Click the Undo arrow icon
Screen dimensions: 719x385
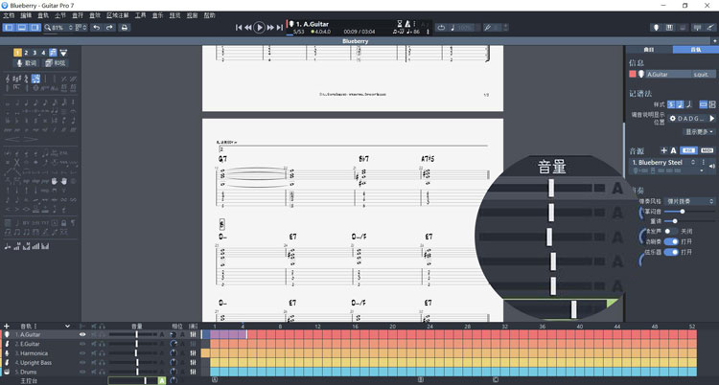96,28
